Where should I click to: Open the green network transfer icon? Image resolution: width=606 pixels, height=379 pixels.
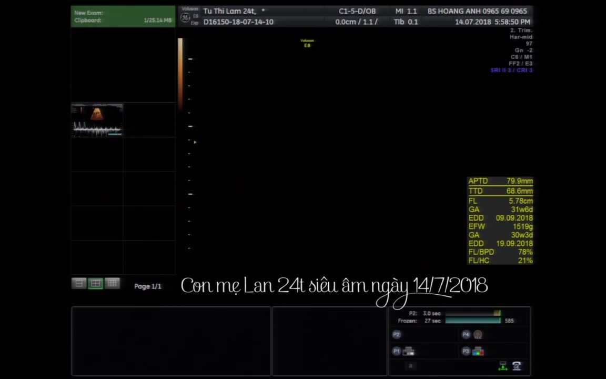click(x=503, y=365)
